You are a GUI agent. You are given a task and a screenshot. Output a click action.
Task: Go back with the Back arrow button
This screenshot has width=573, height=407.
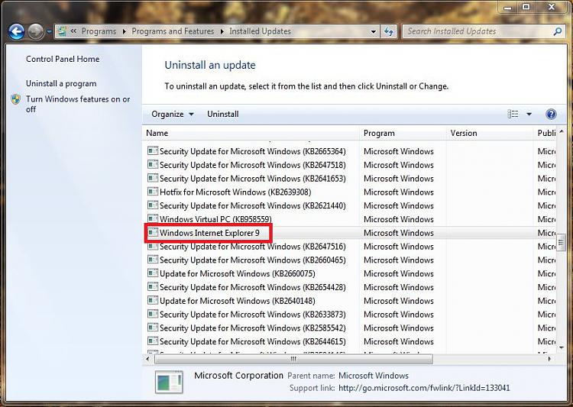click(x=17, y=31)
